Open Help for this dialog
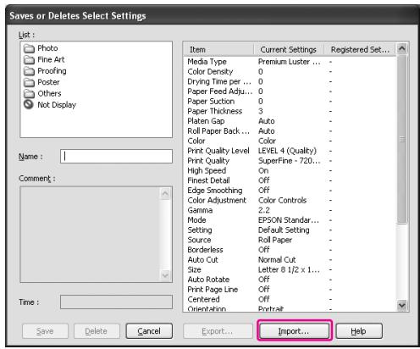The height and width of the screenshot is (349, 420). point(359,330)
